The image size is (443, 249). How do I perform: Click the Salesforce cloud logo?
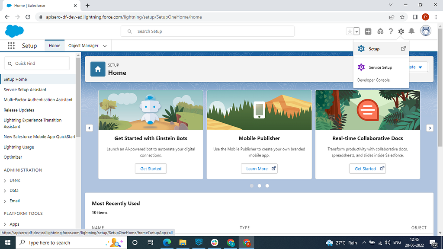[x=14, y=31]
